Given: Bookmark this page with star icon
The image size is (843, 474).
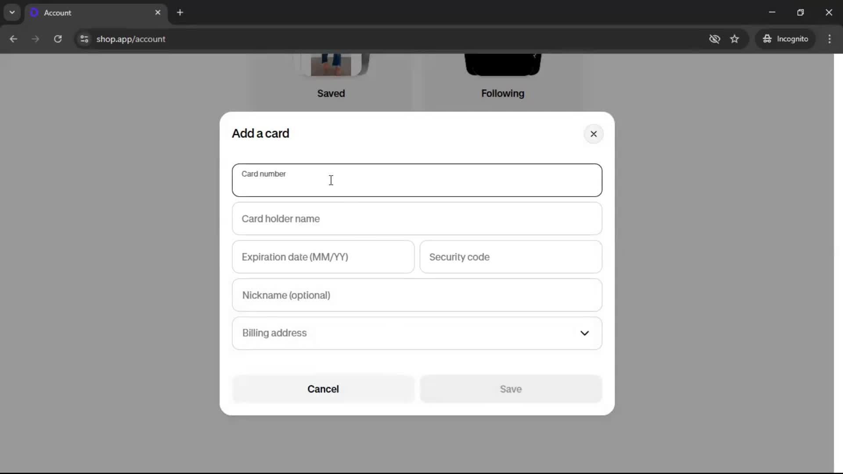Looking at the screenshot, I should click(x=735, y=39).
